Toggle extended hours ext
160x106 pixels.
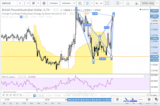point(127,103)
